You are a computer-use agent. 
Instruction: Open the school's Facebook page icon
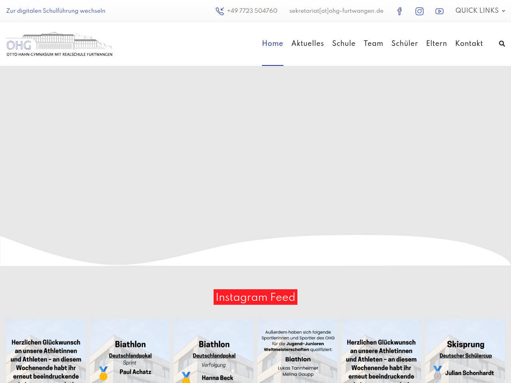399,11
